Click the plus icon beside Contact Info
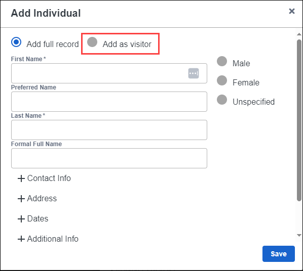 coord(21,178)
